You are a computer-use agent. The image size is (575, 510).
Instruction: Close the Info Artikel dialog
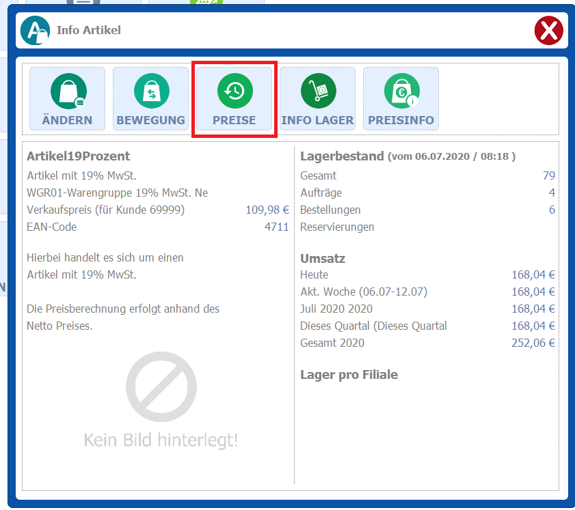coord(548,31)
